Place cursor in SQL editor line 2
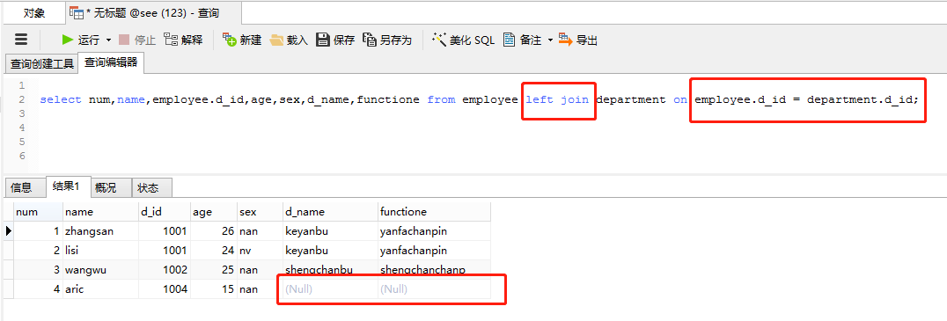 479,99
